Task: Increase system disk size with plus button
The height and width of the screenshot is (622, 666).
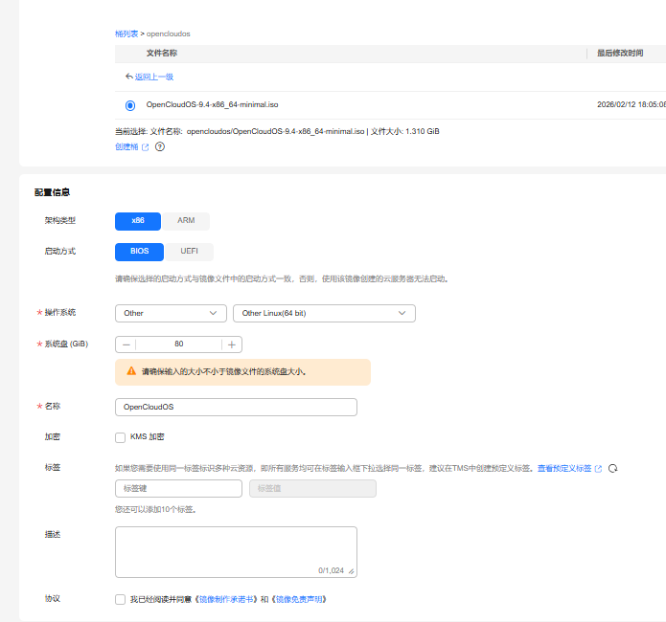Action: (232, 344)
